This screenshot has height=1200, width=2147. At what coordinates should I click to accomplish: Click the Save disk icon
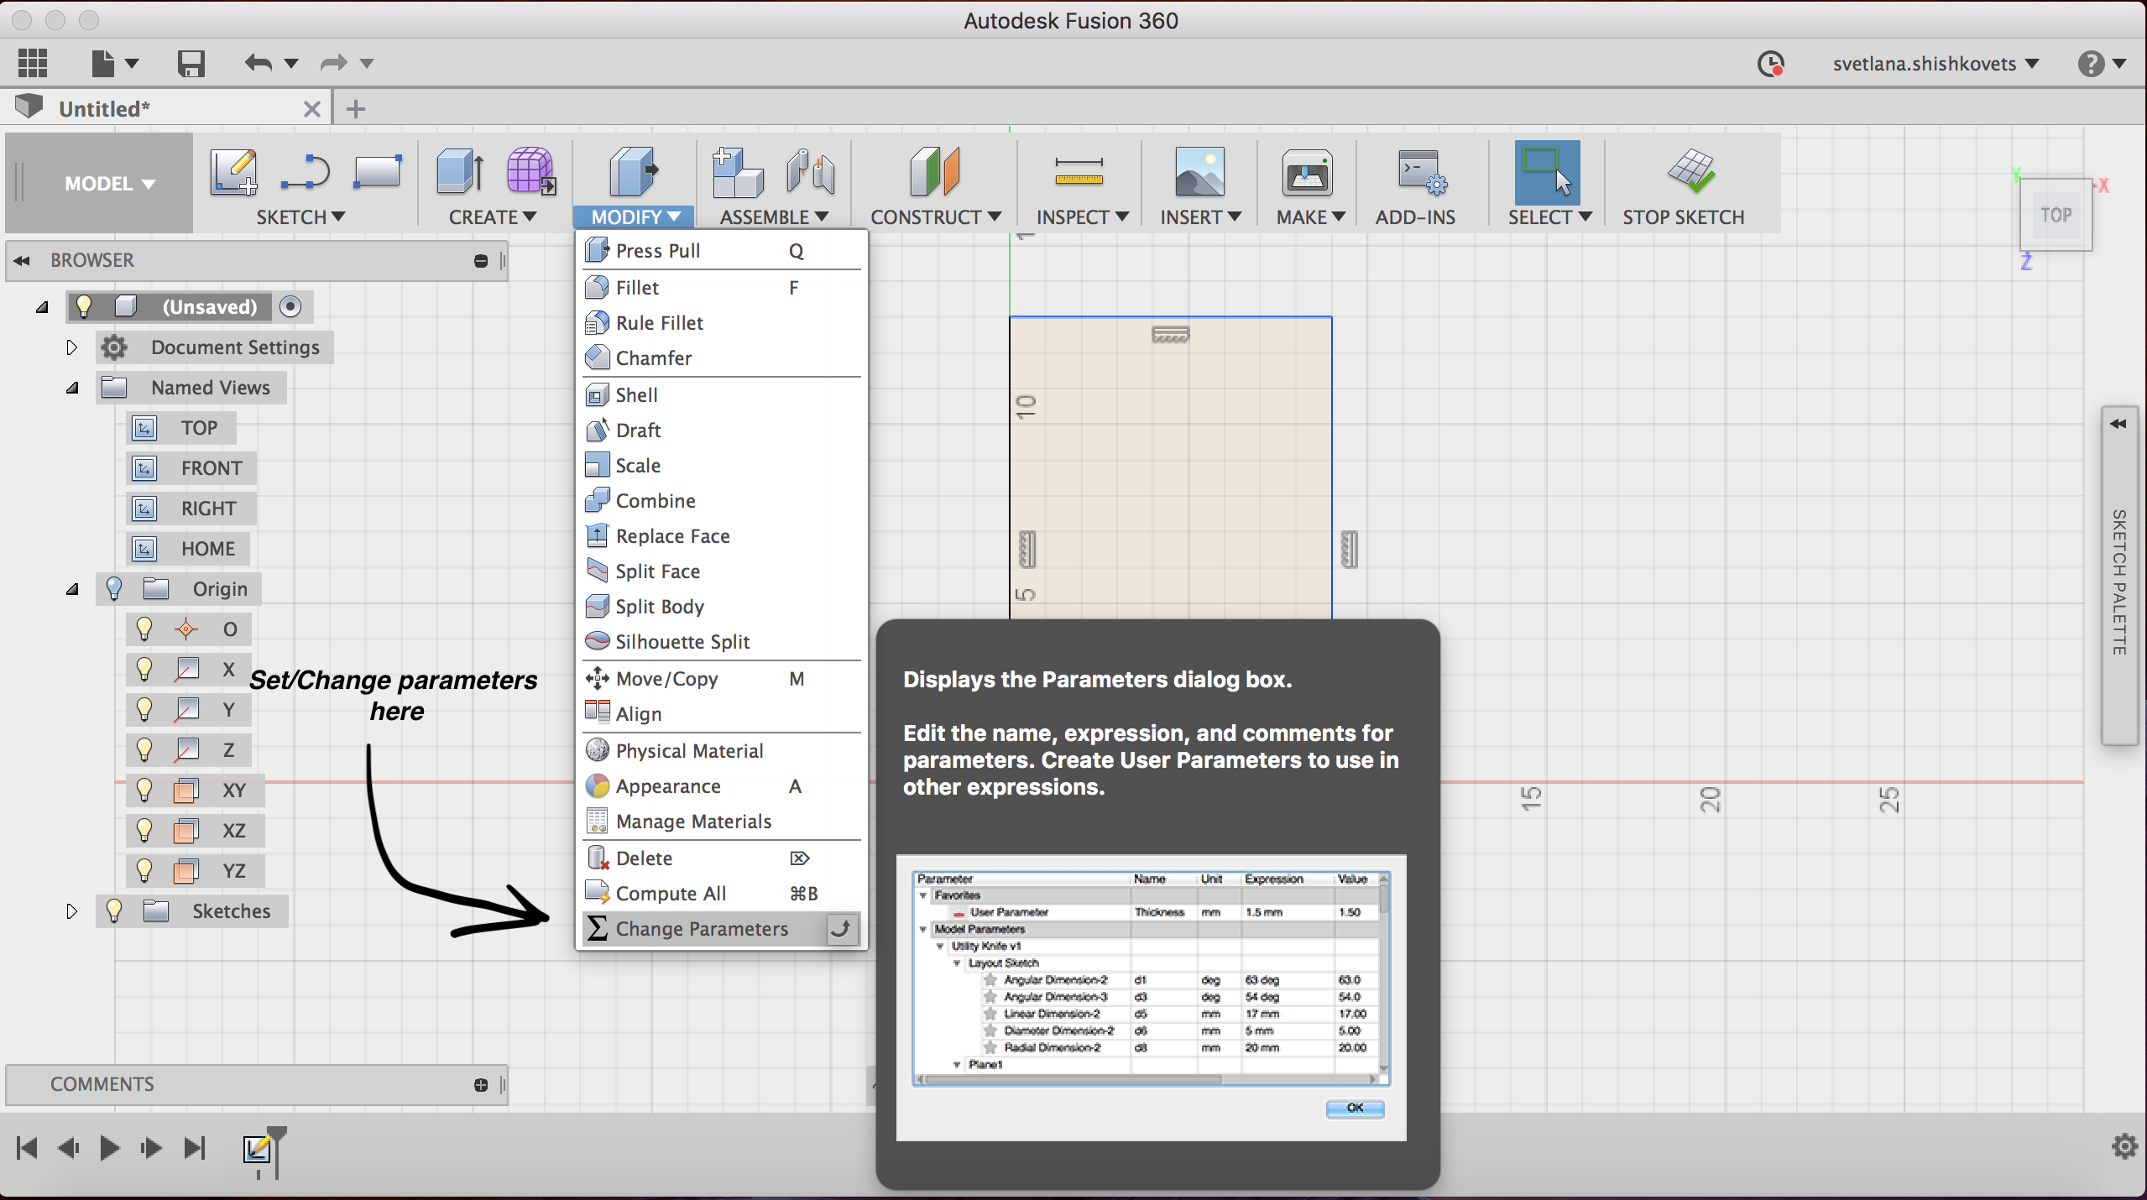pos(191,63)
